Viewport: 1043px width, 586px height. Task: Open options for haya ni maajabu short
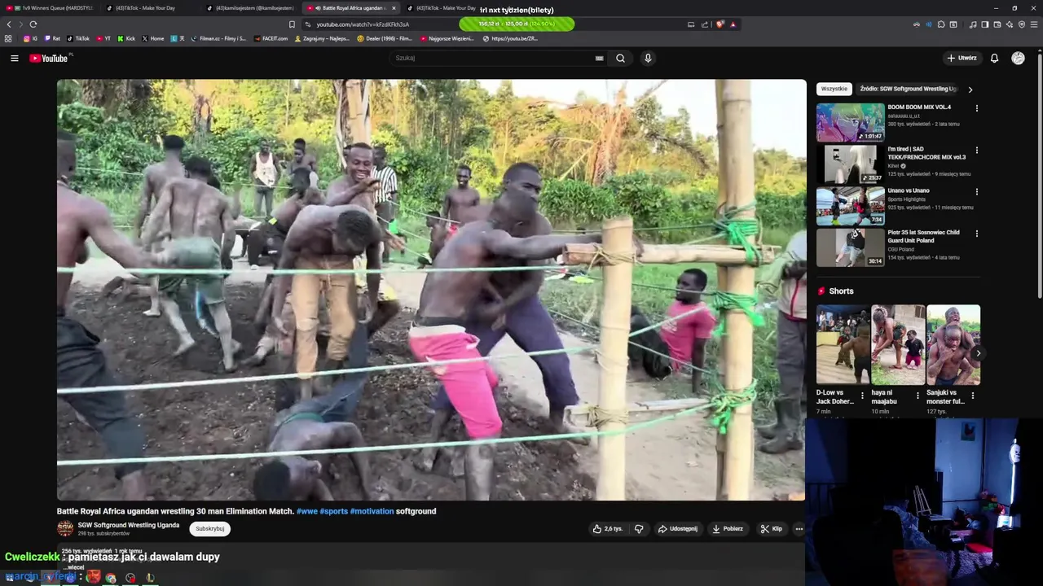pyautogui.click(x=918, y=396)
